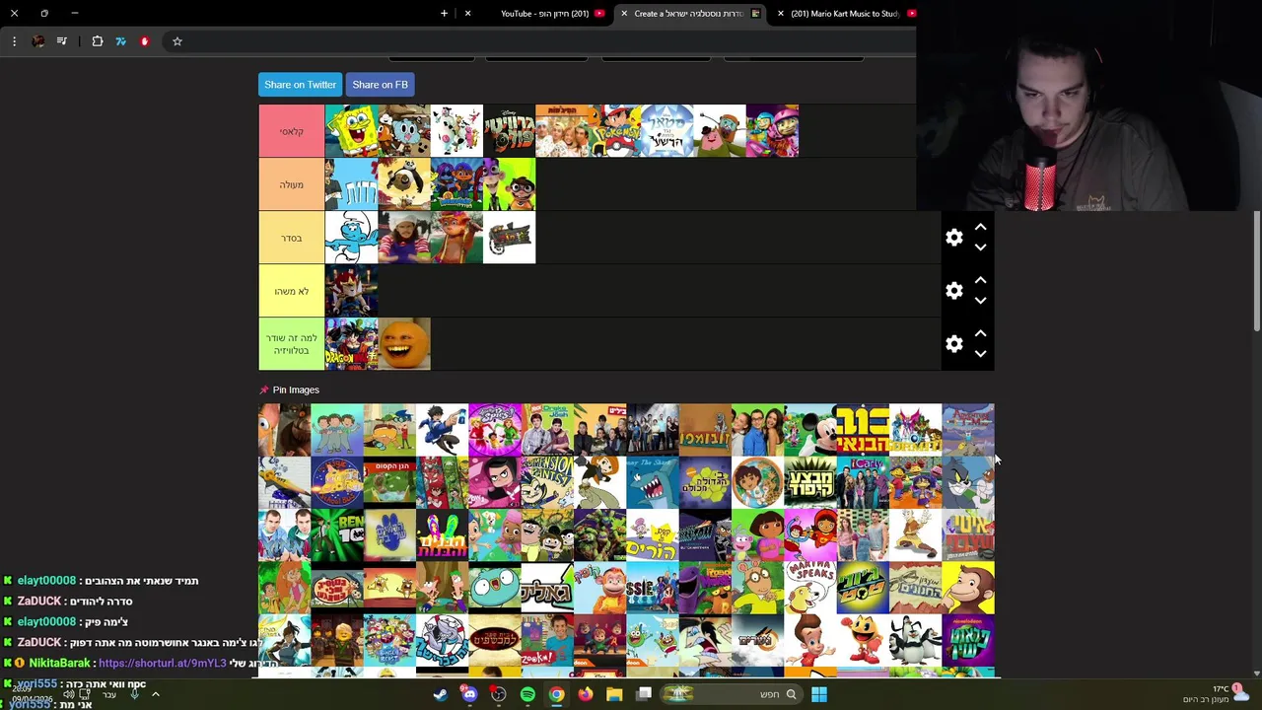The width and height of the screenshot is (1262, 710).
Task: Select the Jimmy Neutron thumbnail
Action: [810, 640]
